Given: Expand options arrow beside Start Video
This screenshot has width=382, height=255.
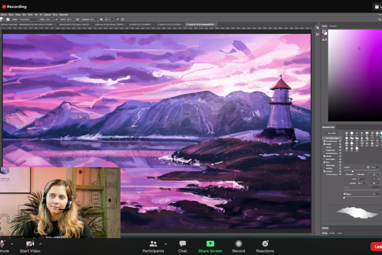Looking at the screenshot, I should [x=41, y=244].
